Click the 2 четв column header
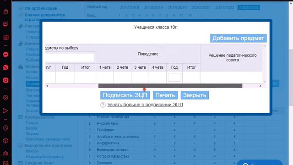Viewport: 293px width, 165px height. 122,67
